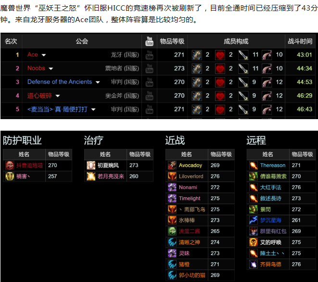
Task: Click the YouTube icon in the Noobs row
Action: click(x=149, y=68)
